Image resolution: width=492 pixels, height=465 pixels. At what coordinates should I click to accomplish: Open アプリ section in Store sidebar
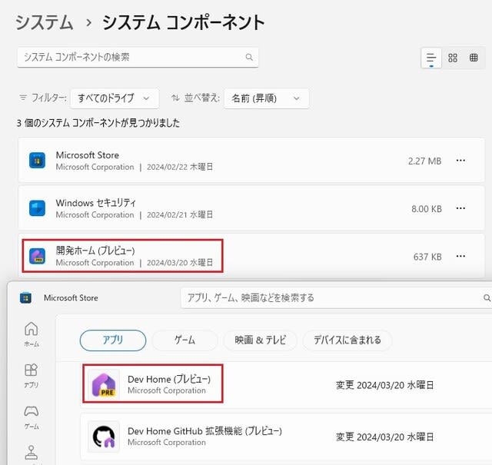pos(31,376)
